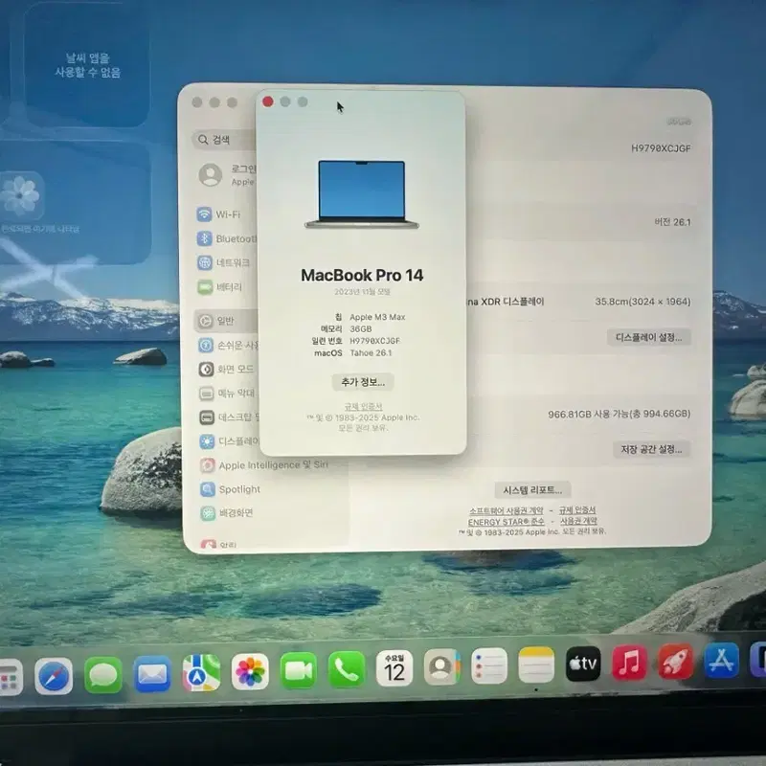This screenshot has width=766, height=766.
Task: Click the flower photo widget icon
Action: (20, 196)
